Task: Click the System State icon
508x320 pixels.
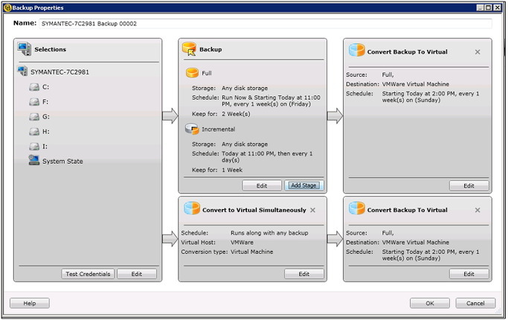Action: click(33, 160)
